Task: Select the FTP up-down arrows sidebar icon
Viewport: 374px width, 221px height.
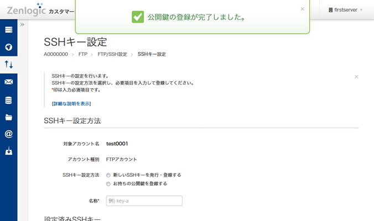Action: 9,64
